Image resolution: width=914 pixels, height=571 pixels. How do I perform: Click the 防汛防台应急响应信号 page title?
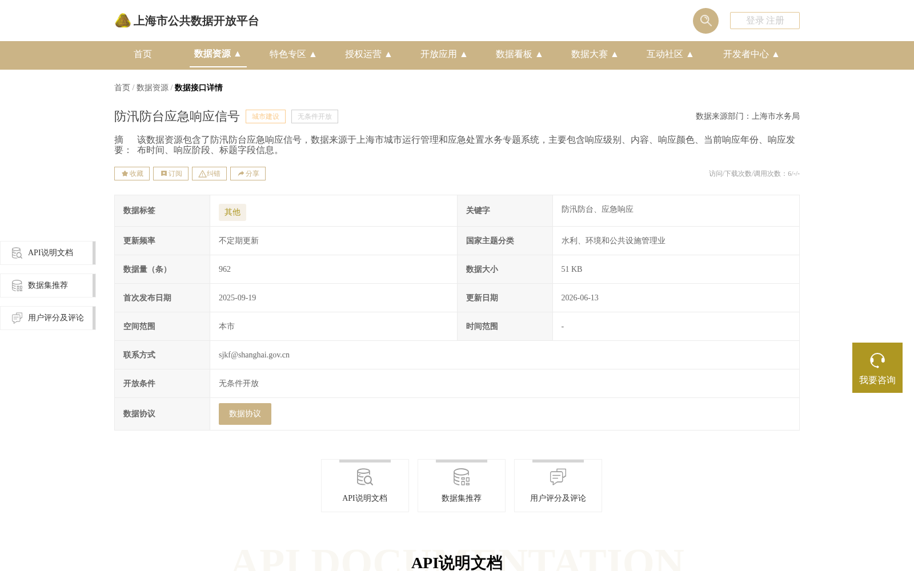[177, 116]
